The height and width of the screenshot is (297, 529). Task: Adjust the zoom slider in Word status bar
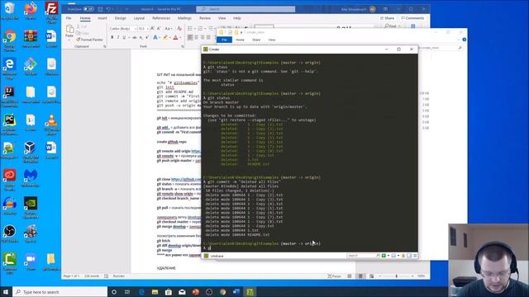pos(397,276)
